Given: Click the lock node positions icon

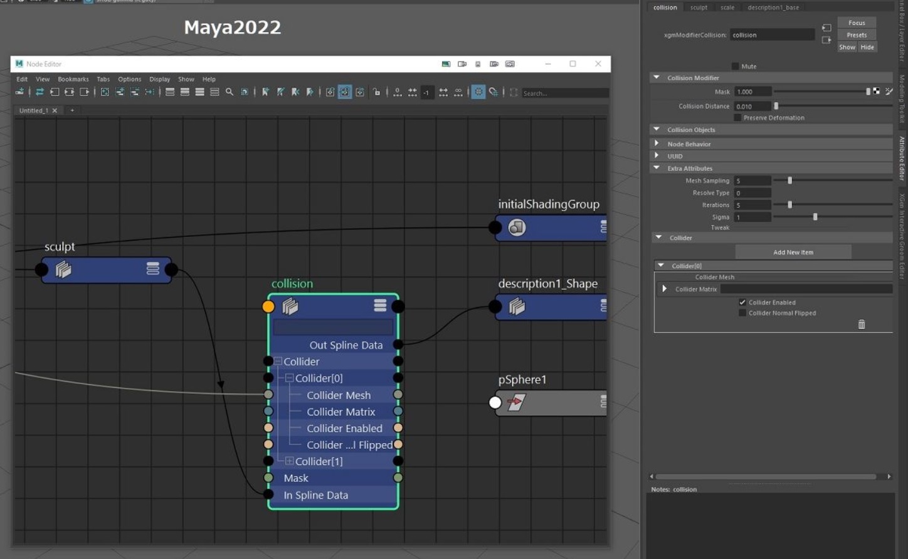Looking at the screenshot, I should [x=377, y=92].
